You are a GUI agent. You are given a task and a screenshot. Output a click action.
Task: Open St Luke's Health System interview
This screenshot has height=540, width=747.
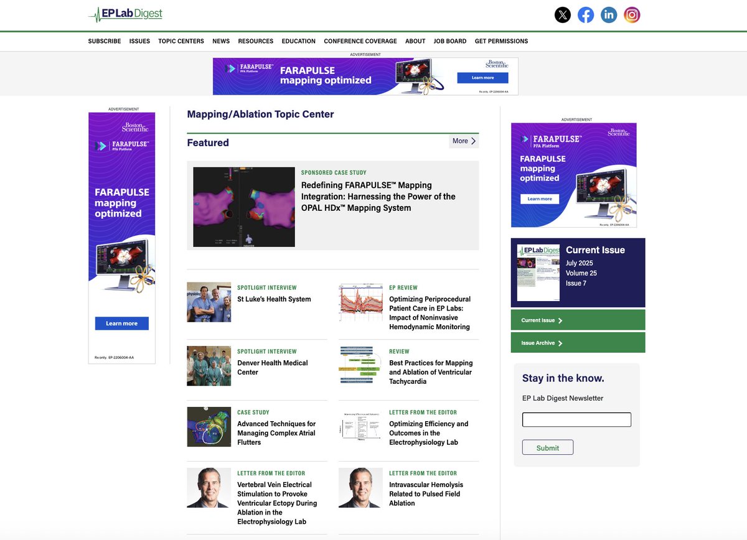pyautogui.click(x=274, y=299)
